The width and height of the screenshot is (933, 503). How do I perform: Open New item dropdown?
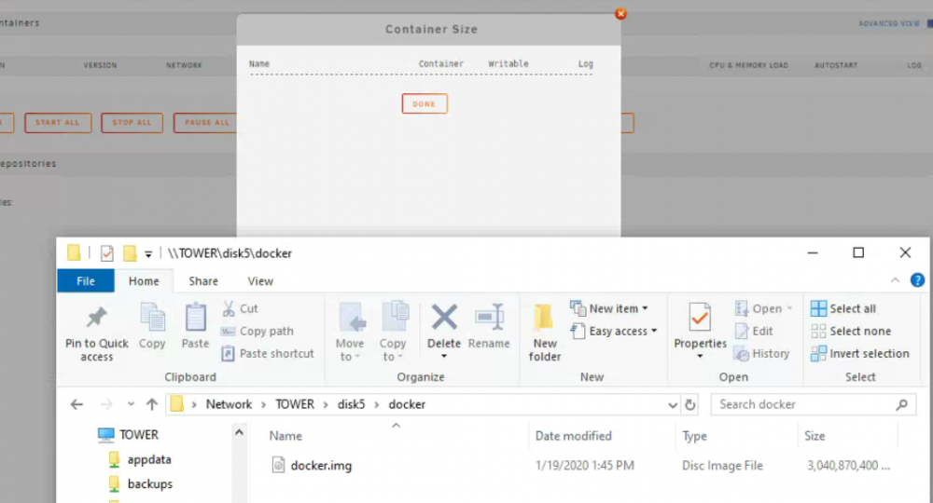click(x=609, y=309)
